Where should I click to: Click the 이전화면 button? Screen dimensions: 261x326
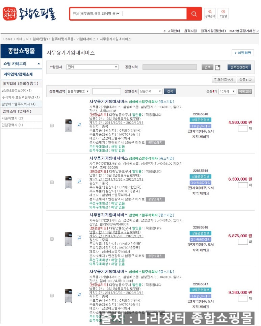[x=243, y=53]
